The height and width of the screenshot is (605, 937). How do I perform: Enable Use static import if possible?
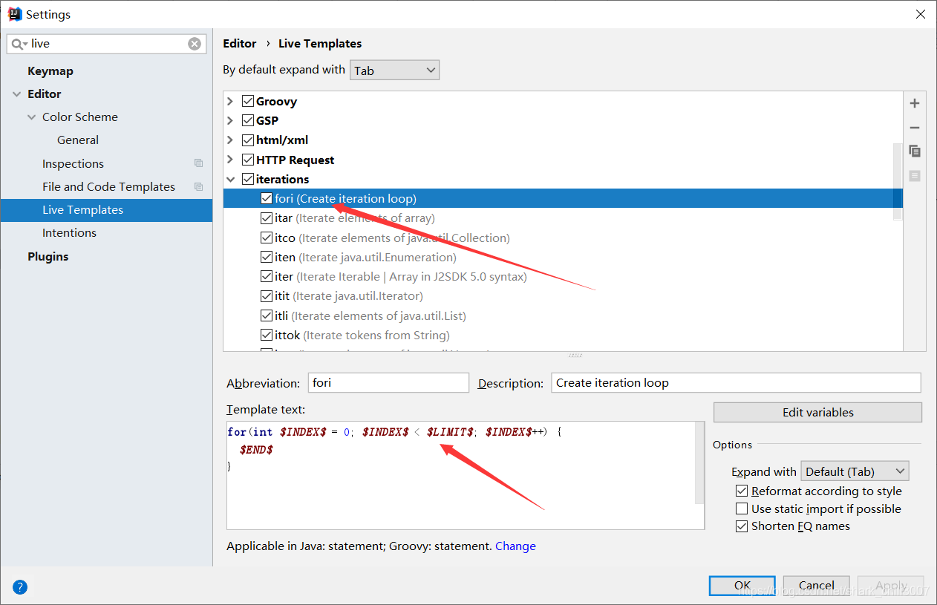[x=742, y=508]
